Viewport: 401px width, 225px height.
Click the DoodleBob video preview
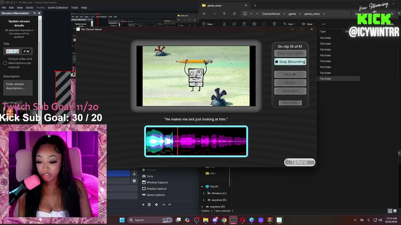[196, 76]
